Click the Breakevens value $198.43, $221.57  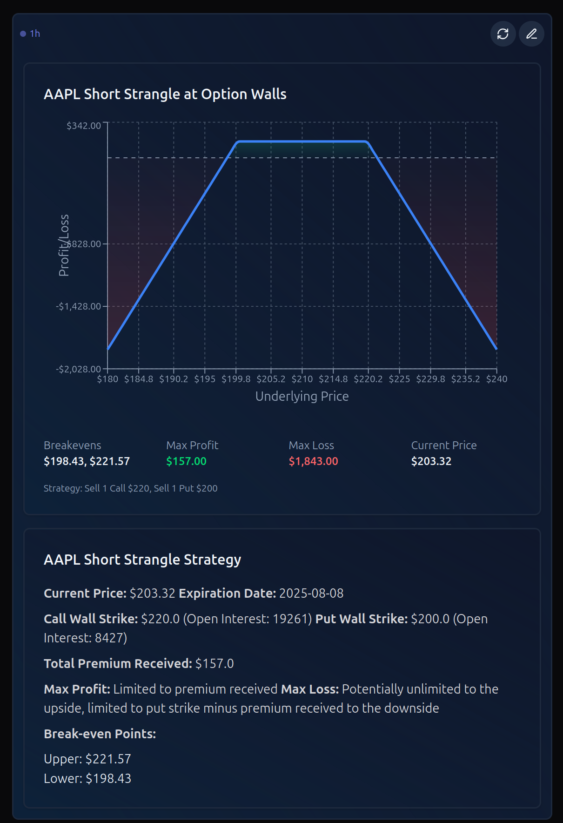coord(87,461)
